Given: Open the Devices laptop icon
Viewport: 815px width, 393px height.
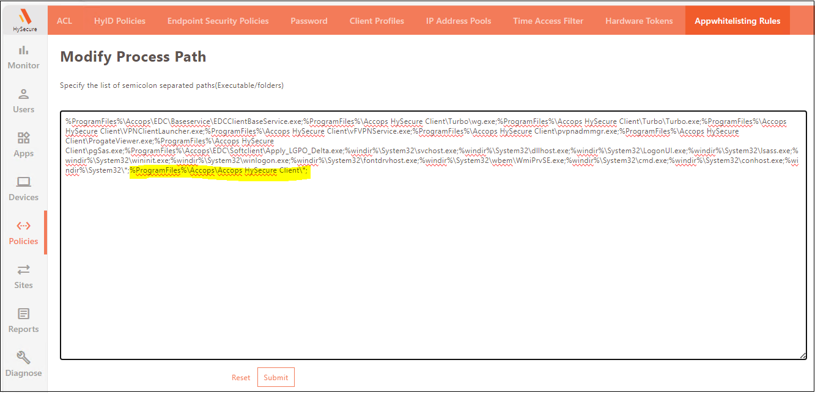Looking at the screenshot, I should tap(24, 182).
